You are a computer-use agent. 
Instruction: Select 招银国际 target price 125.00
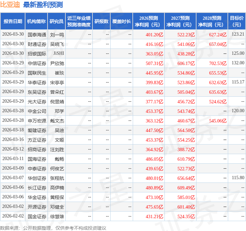click(238, 53)
